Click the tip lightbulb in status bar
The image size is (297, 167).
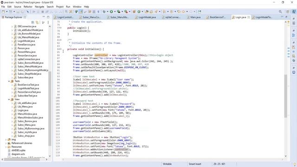[295, 164]
